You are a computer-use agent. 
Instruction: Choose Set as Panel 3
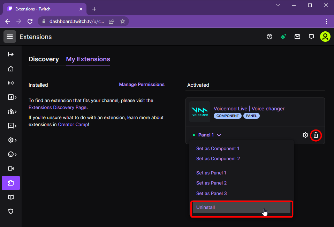[211, 193]
